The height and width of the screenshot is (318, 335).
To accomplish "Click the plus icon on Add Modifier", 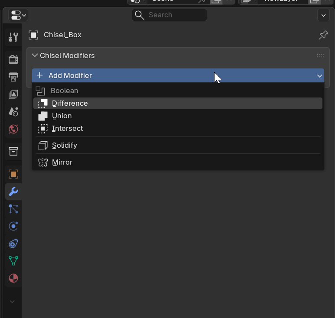I will [x=39, y=75].
